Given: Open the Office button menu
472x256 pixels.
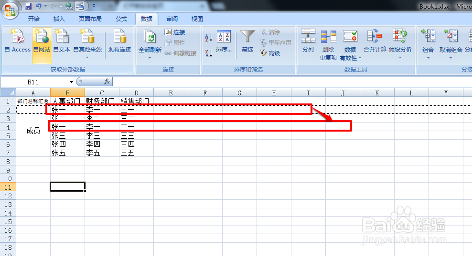Looking at the screenshot, I should click(10, 10).
